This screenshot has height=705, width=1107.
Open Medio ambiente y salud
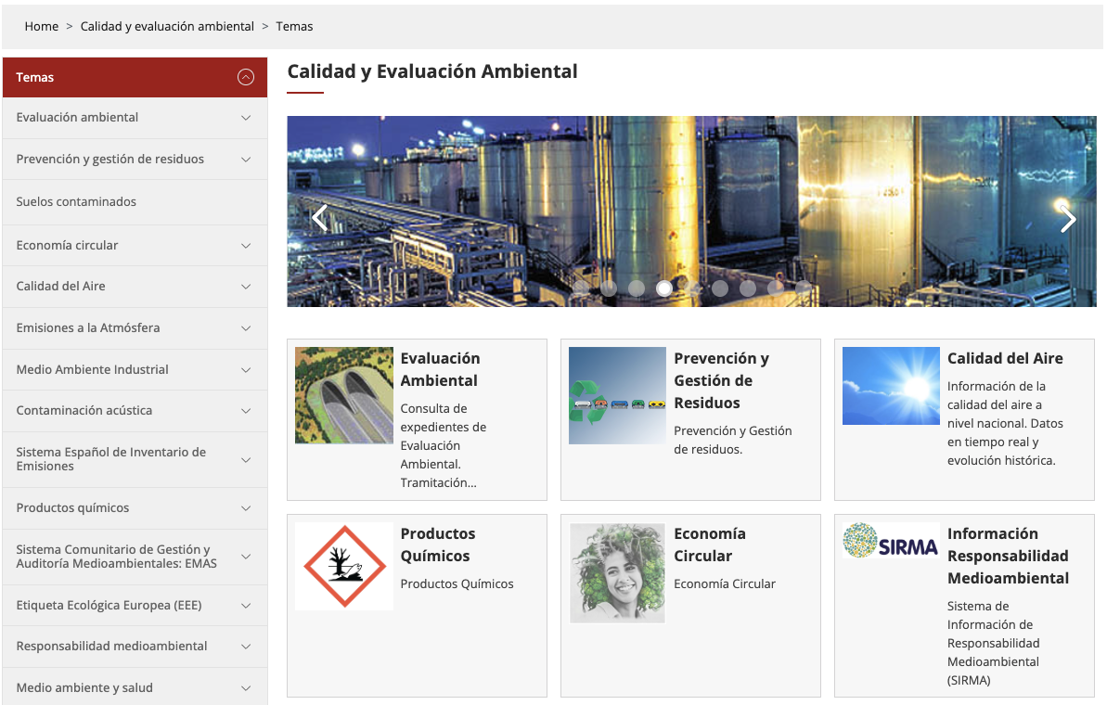pyautogui.click(x=135, y=688)
